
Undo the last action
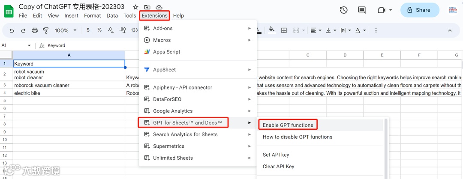click(x=12, y=30)
